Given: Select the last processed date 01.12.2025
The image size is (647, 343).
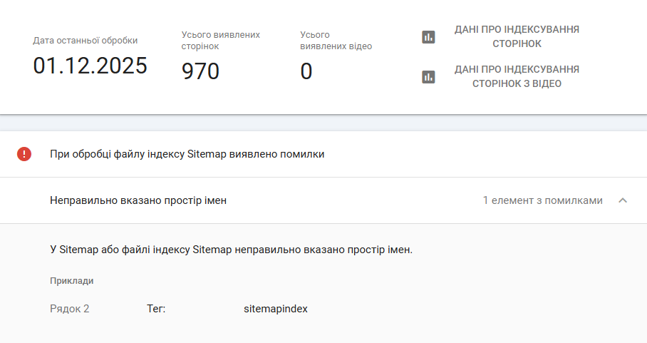Looking at the screenshot, I should click(x=90, y=66).
